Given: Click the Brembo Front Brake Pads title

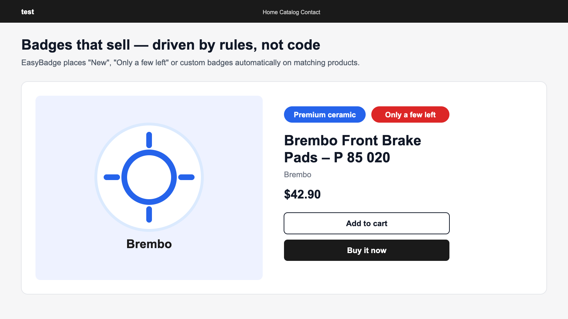Looking at the screenshot, I should (353, 149).
